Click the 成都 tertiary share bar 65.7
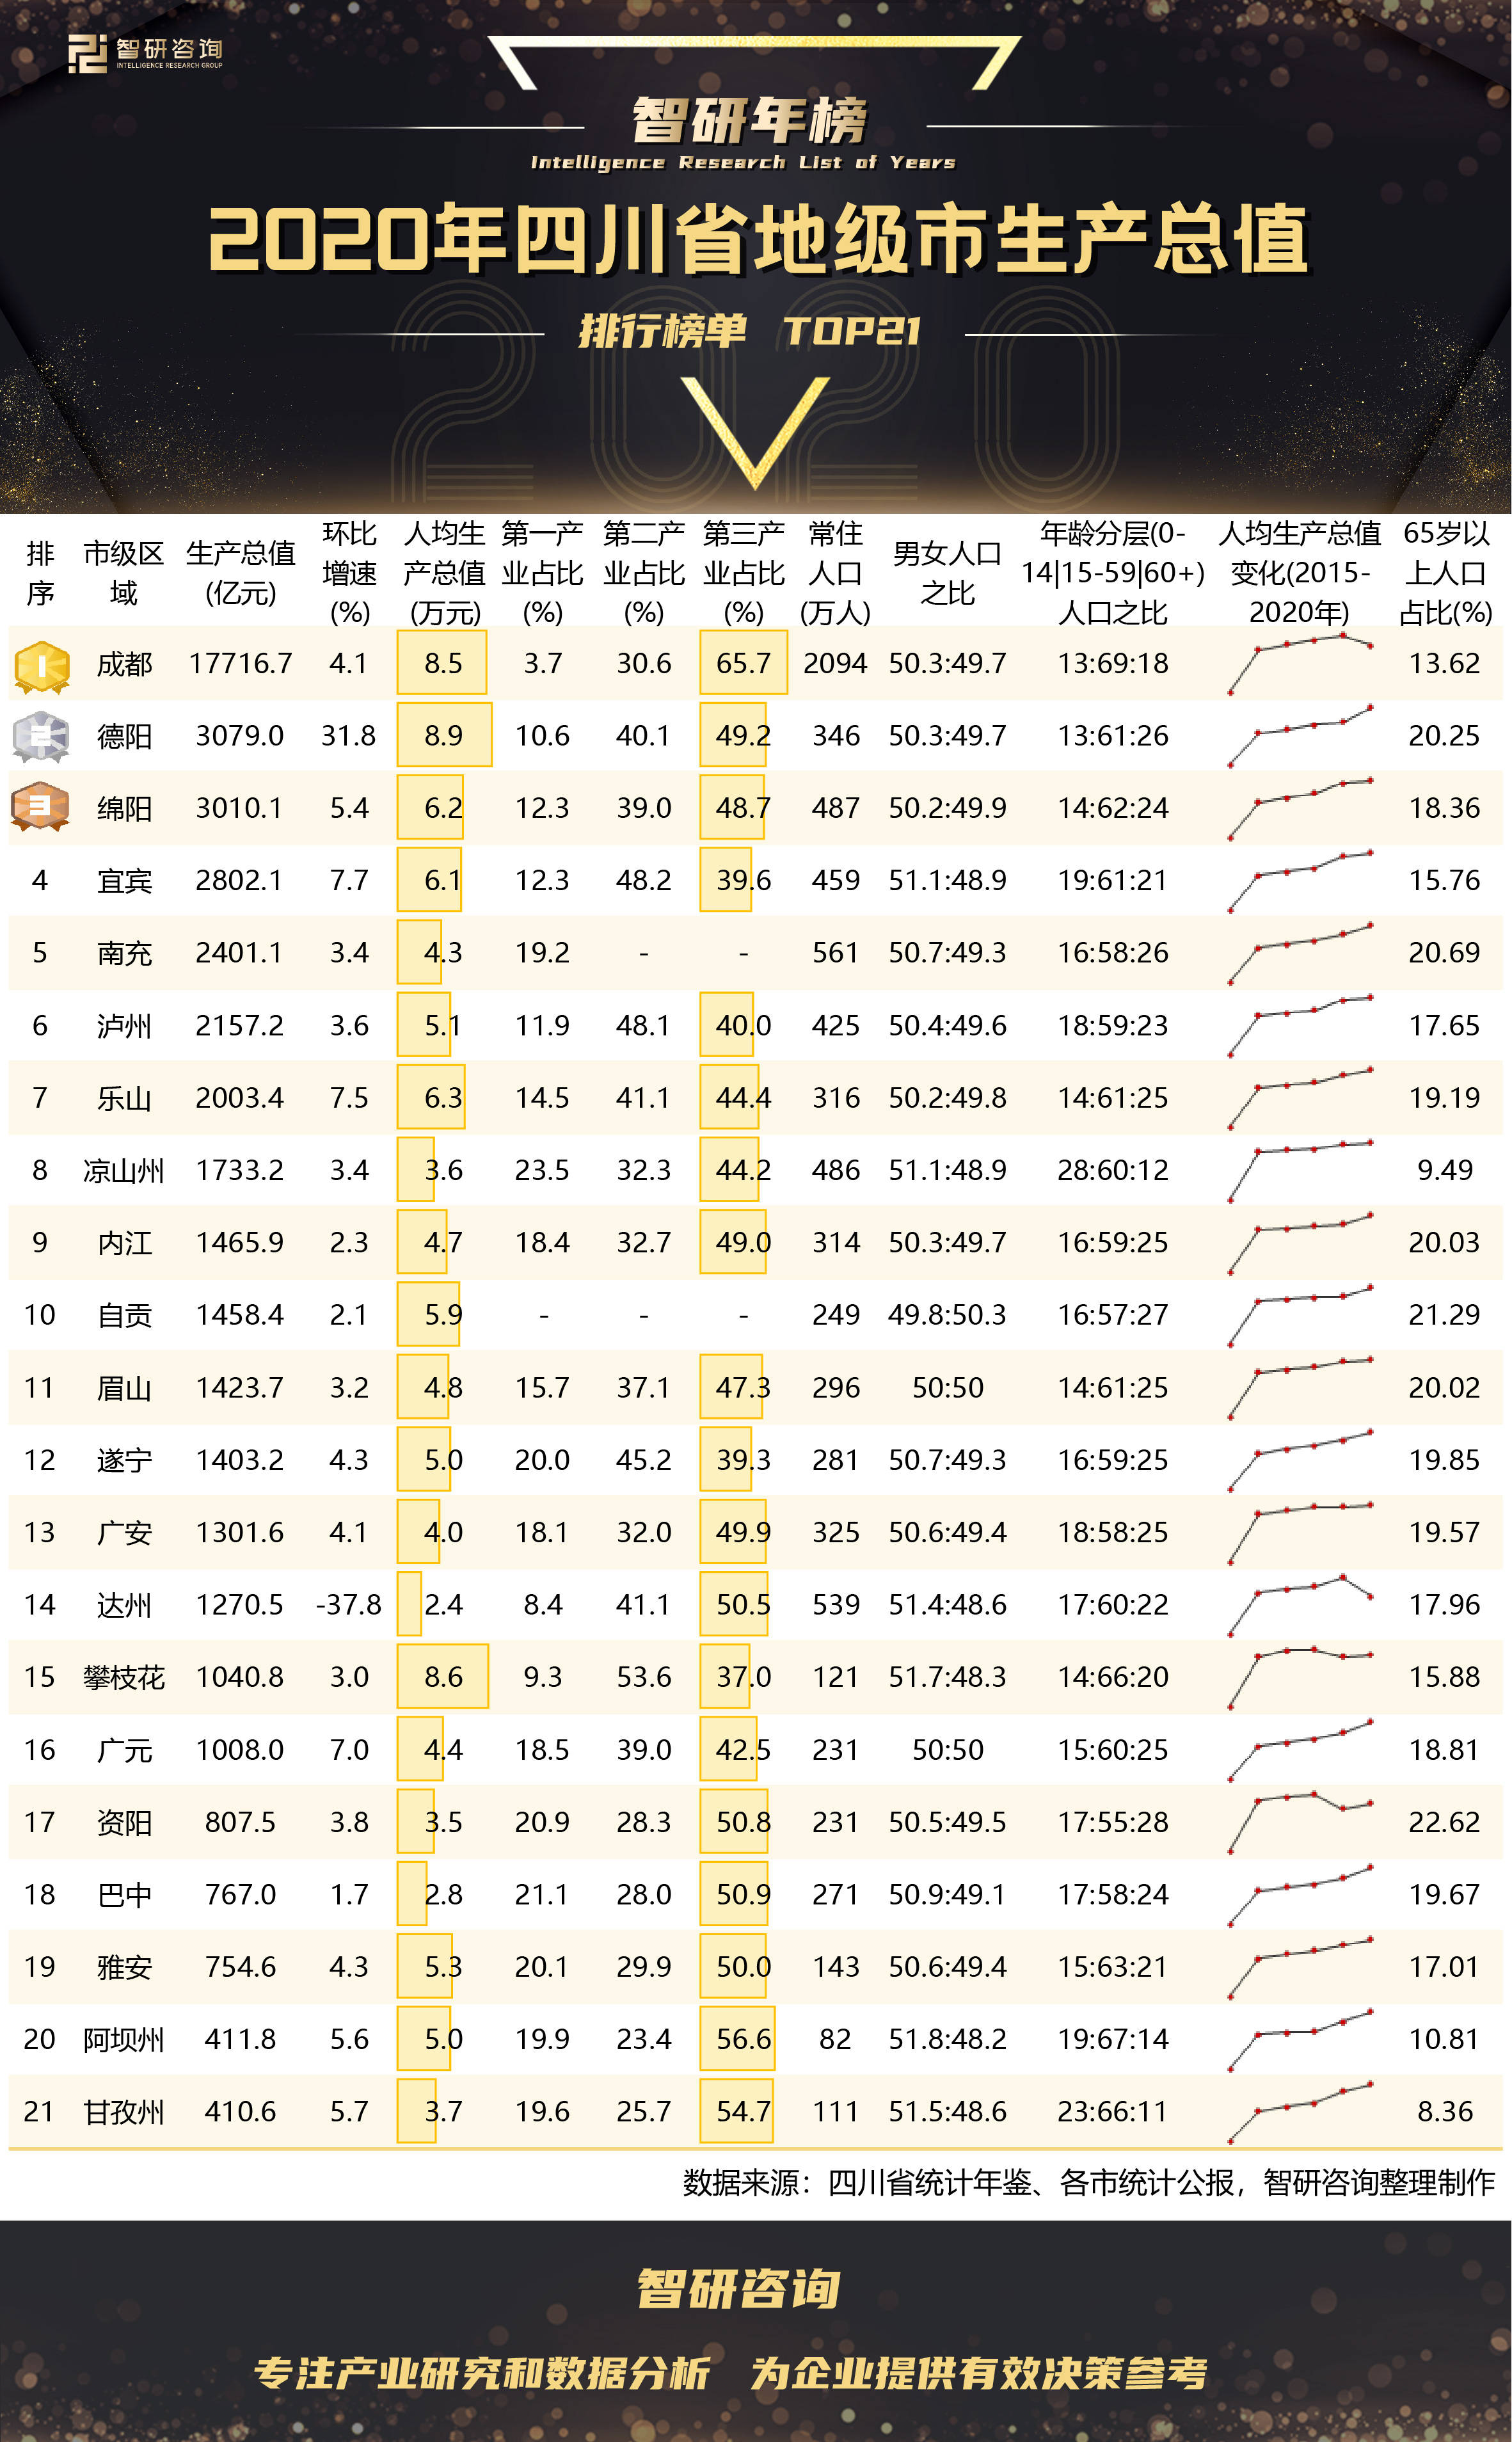 (744, 662)
